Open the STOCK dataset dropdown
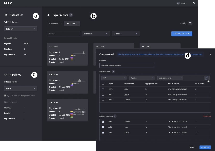 pyautogui.click(x=21, y=29)
